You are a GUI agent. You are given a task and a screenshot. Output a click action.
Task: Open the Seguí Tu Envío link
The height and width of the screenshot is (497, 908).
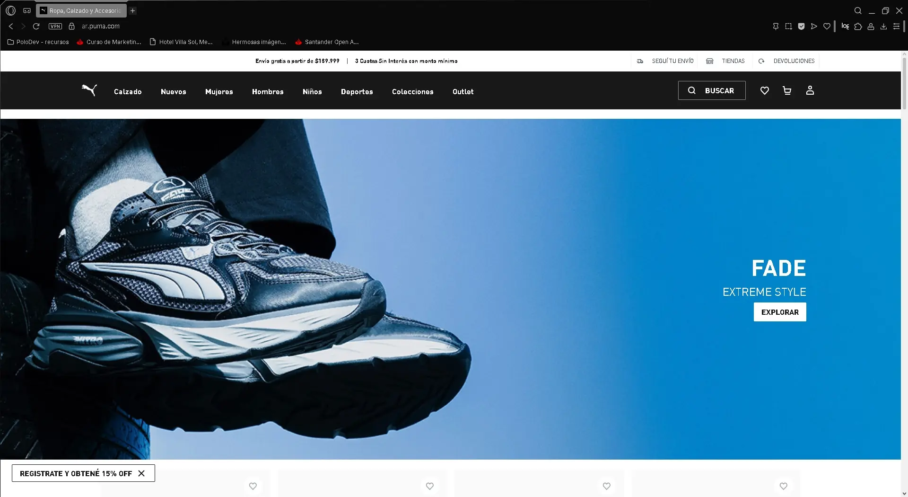click(672, 61)
